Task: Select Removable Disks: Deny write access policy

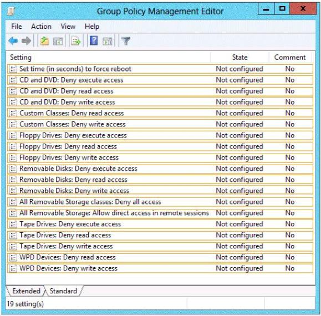Action: tap(160, 191)
